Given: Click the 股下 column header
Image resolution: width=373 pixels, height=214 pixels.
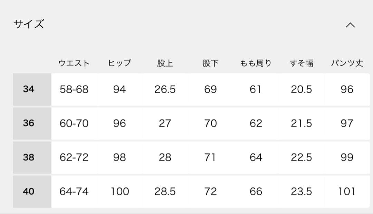Looking at the screenshot, I should coord(210,64).
